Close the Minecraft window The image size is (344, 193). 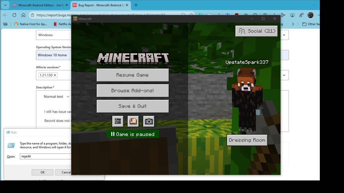[275, 19]
